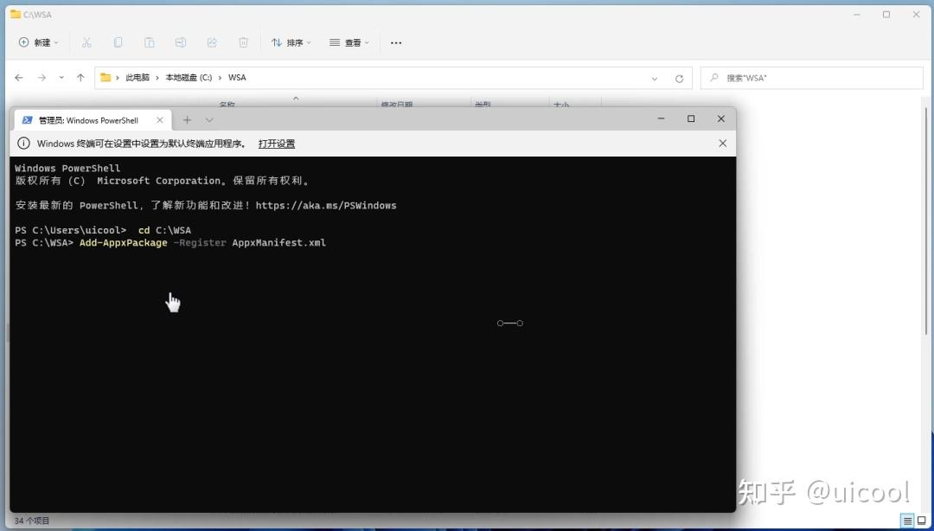Click the Copy icon in the toolbar
The height and width of the screenshot is (531, 934).
(x=118, y=42)
